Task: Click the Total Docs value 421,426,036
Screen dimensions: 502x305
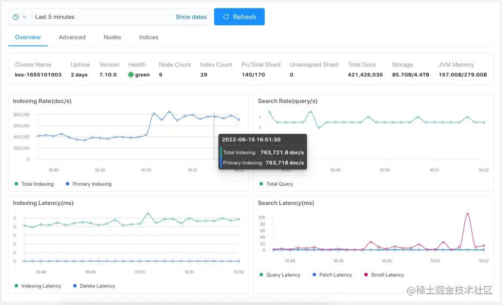Action: pyautogui.click(x=365, y=75)
